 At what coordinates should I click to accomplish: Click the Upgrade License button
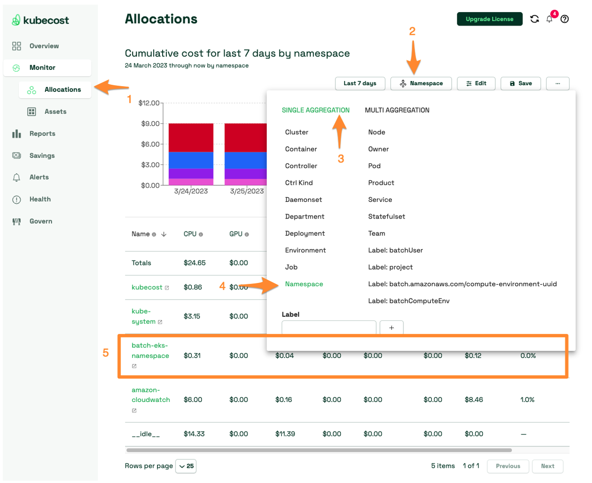[489, 19]
